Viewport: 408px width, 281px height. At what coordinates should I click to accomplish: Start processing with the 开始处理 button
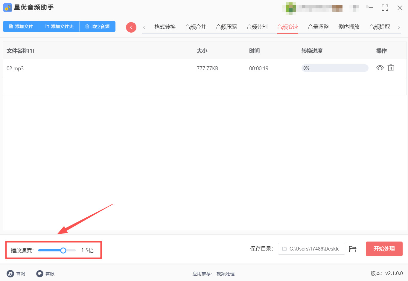384,249
